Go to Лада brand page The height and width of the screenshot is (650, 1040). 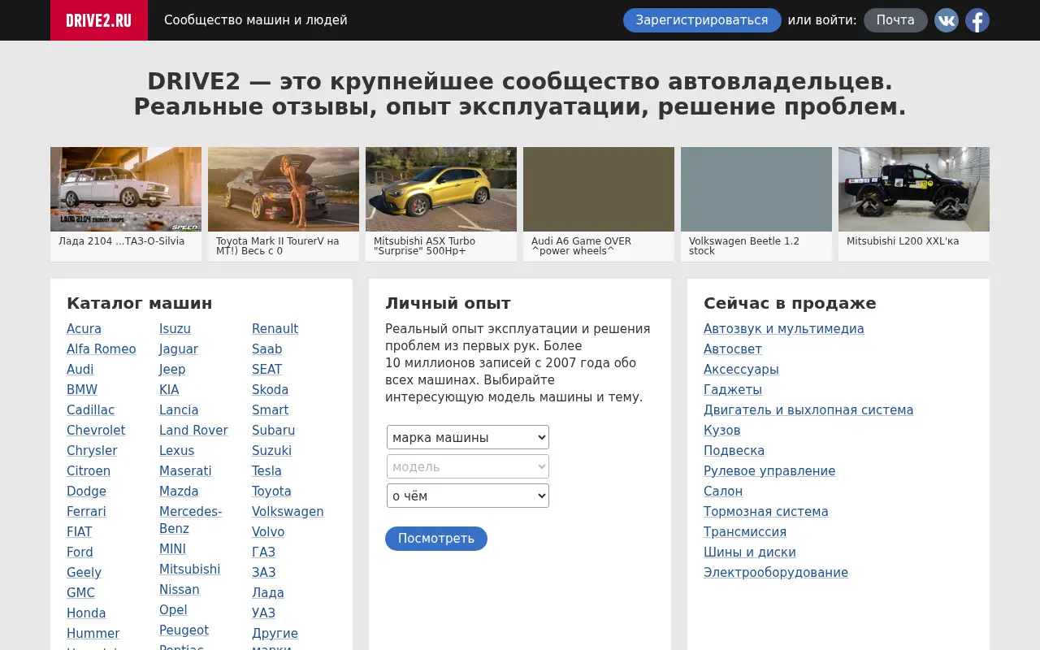click(x=268, y=593)
